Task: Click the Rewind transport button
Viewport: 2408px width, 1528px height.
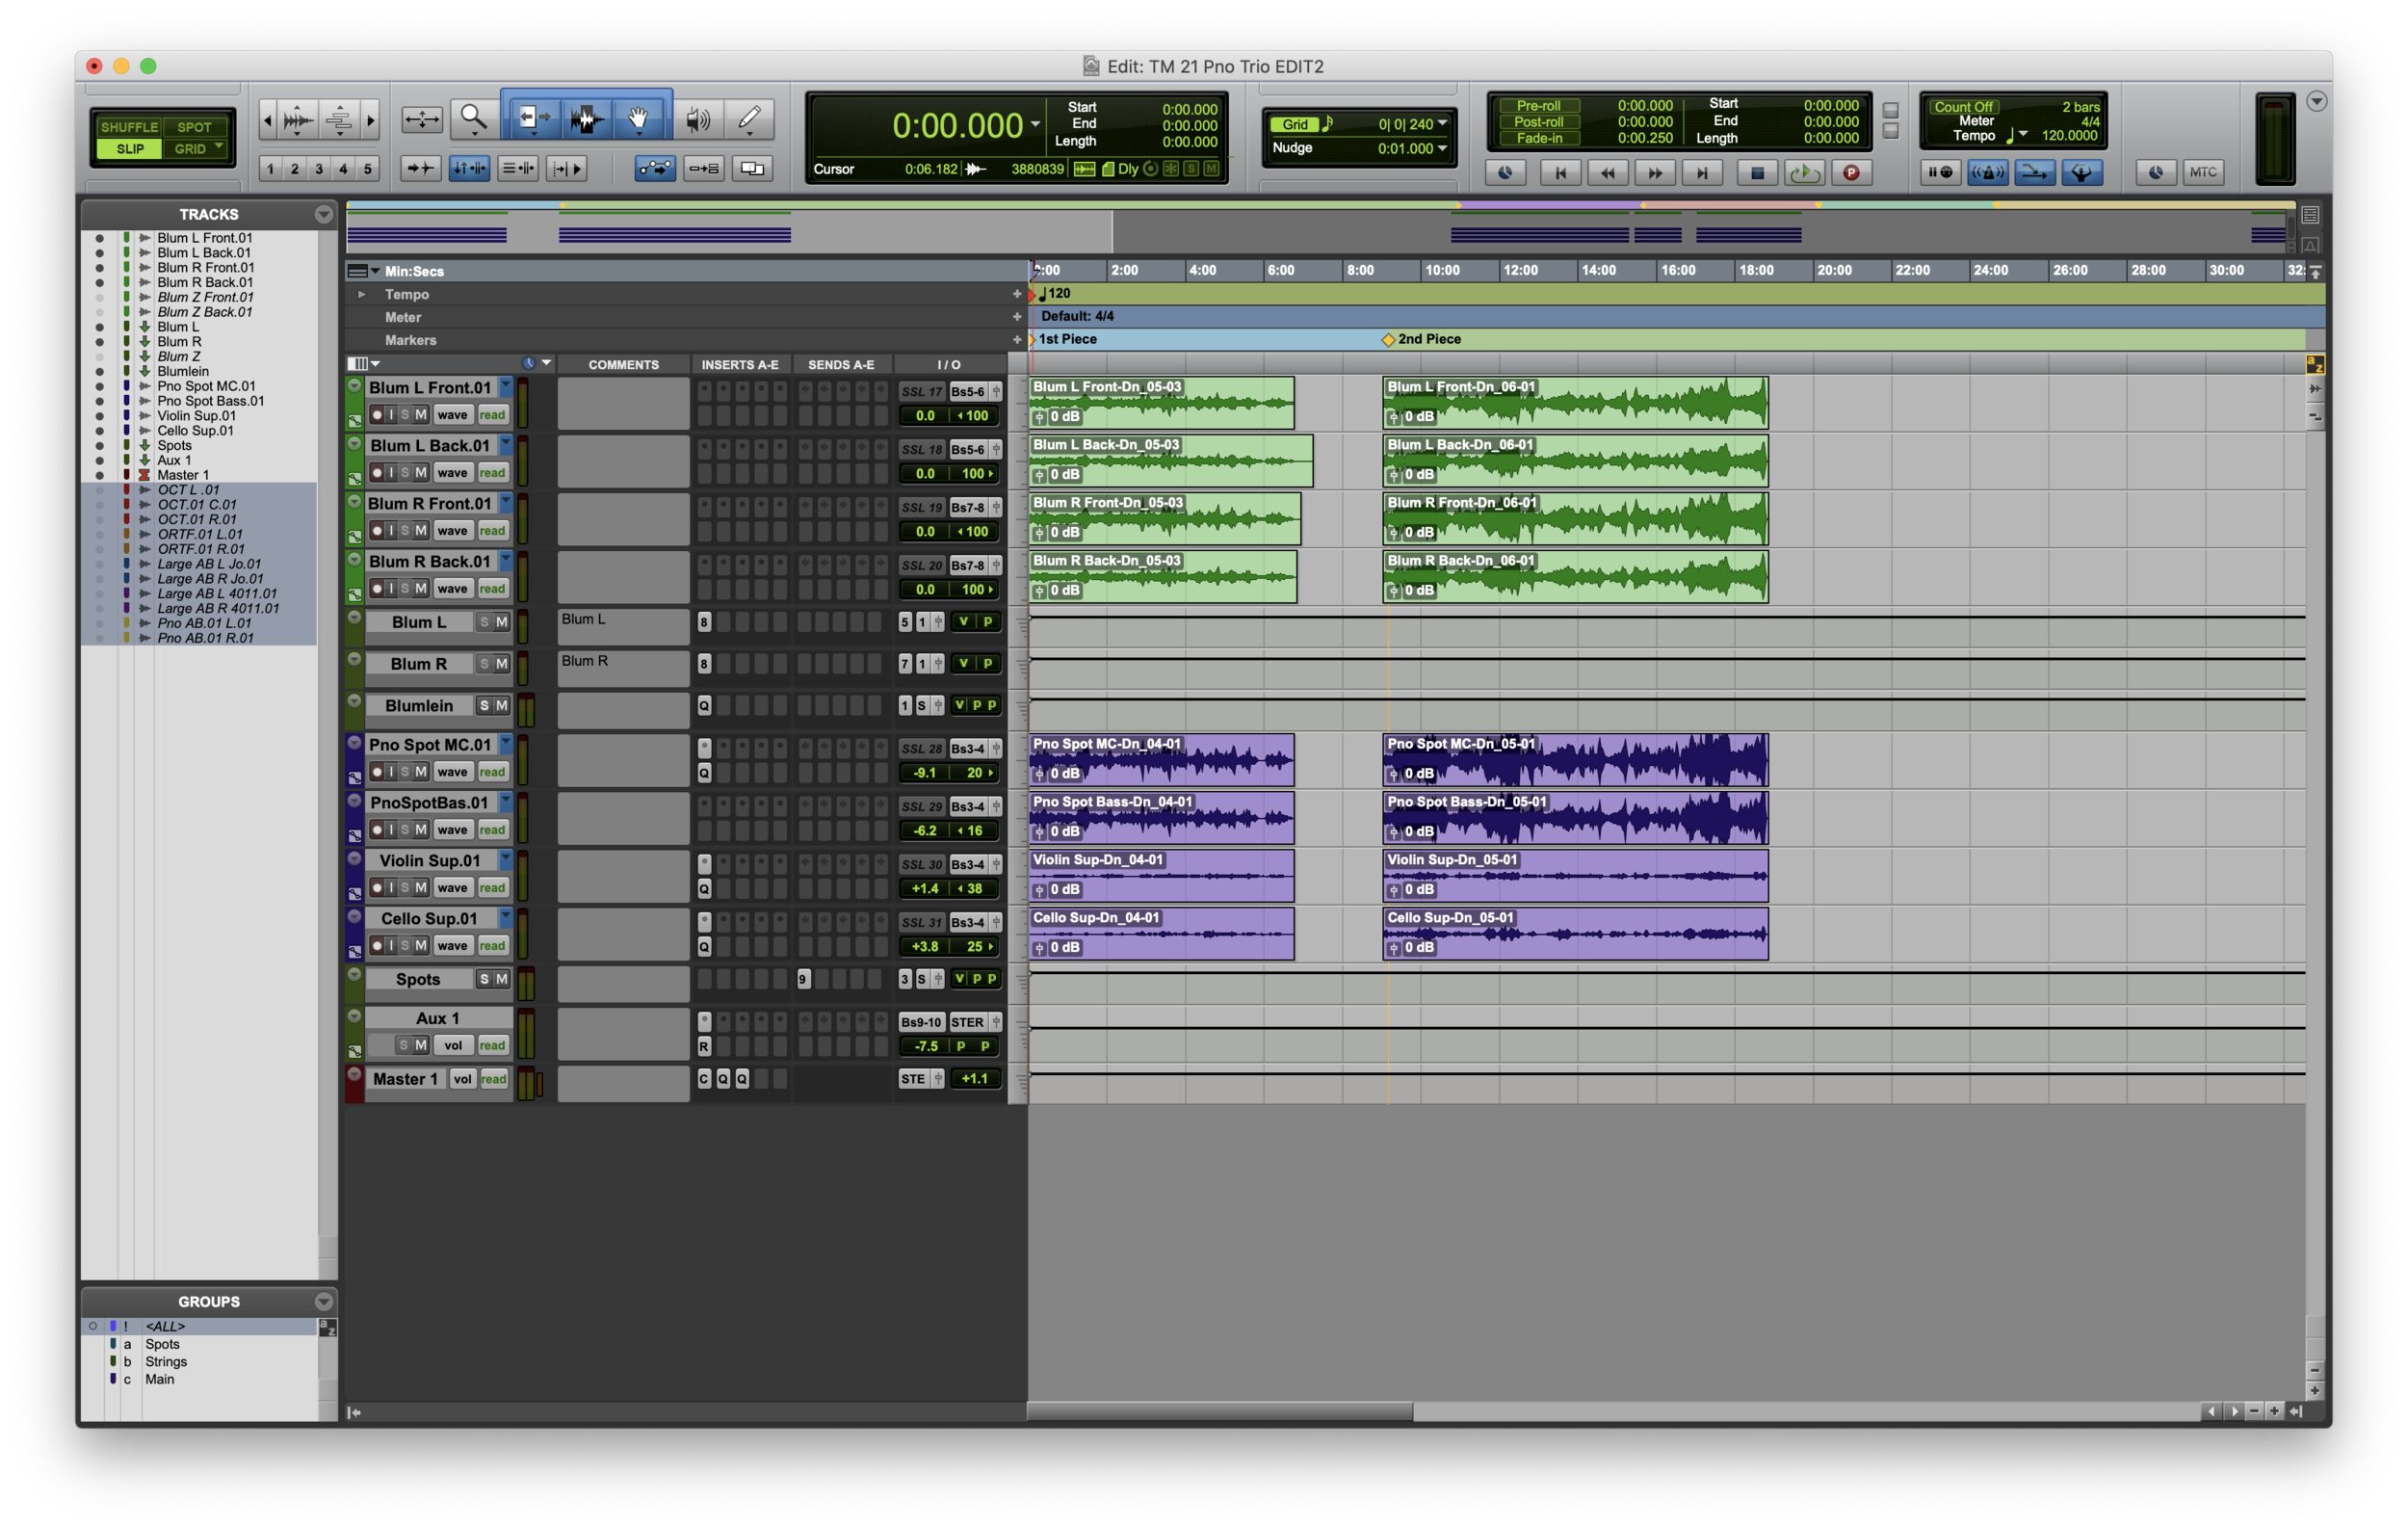Action: 1607,172
